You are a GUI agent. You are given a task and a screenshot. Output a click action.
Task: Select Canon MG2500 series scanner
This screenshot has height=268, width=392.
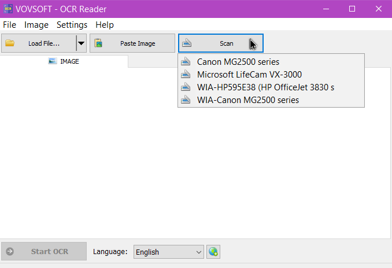click(x=271, y=61)
